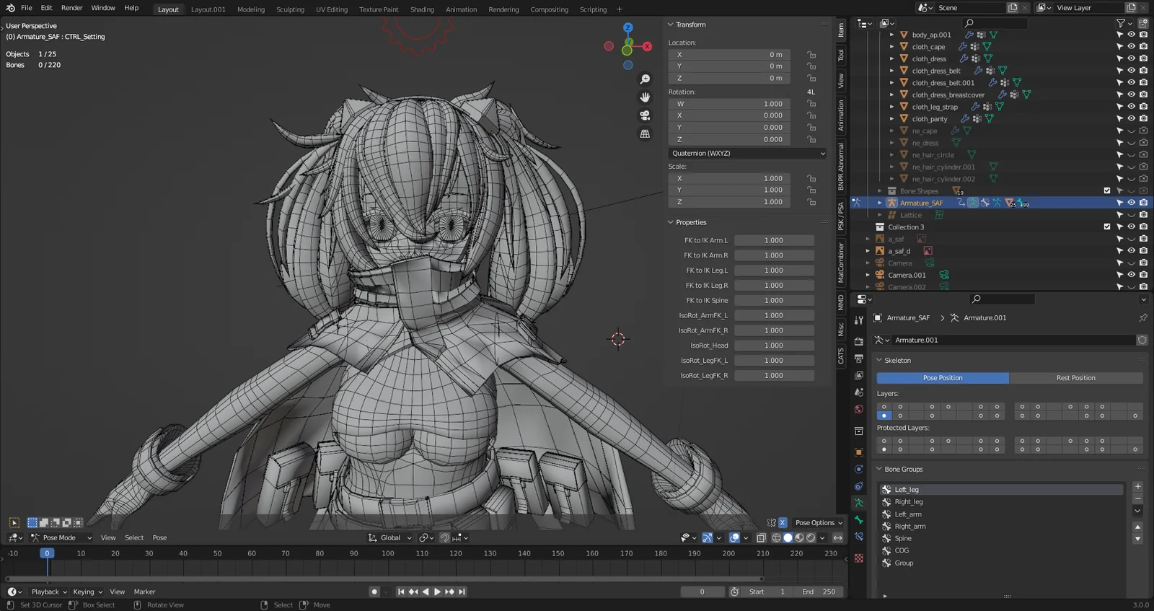This screenshot has width=1154, height=611.
Task: Select Rest Position button
Action: click(1076, 378)
